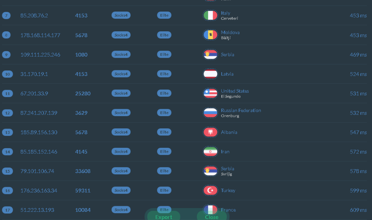
Task: Click the 547 ms latency for Albania
Action: (358, 132)
